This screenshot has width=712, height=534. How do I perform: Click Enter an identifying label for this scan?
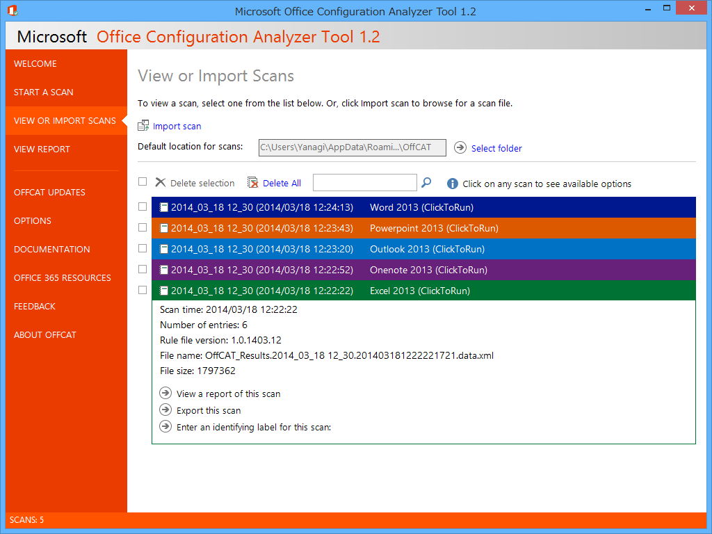pos(254,428)
